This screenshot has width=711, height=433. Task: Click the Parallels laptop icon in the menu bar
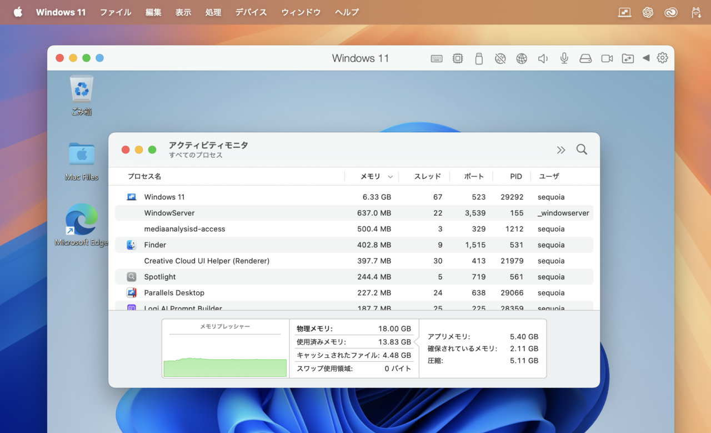pos(624,12)
